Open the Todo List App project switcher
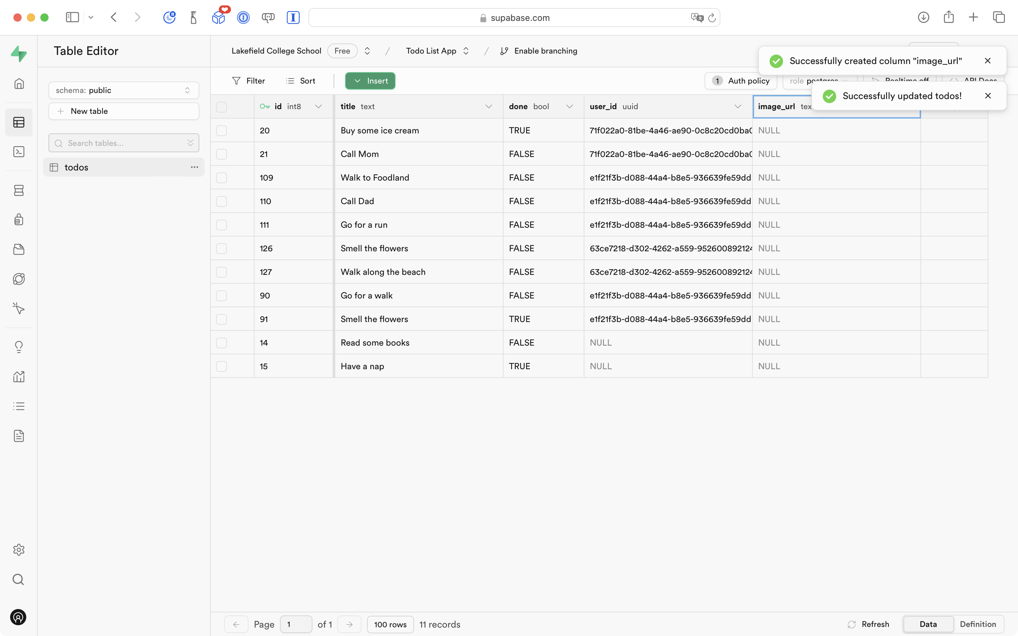 click(437, 51)
